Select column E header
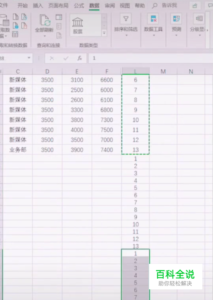This screenshot has height=300, width=213. 77,71
